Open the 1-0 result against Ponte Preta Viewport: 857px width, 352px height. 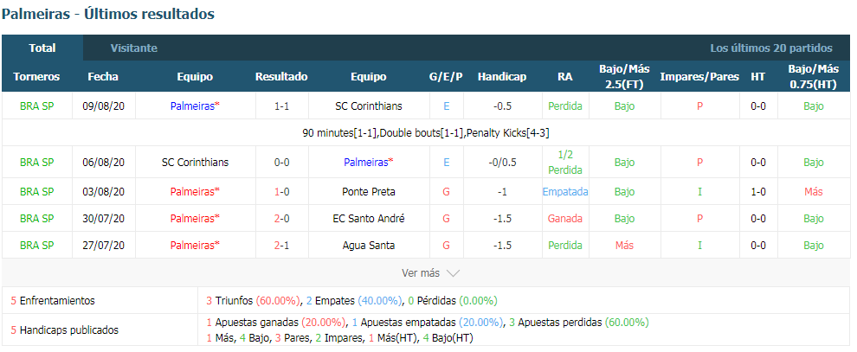pyautogui.click(x=281, y=191)
